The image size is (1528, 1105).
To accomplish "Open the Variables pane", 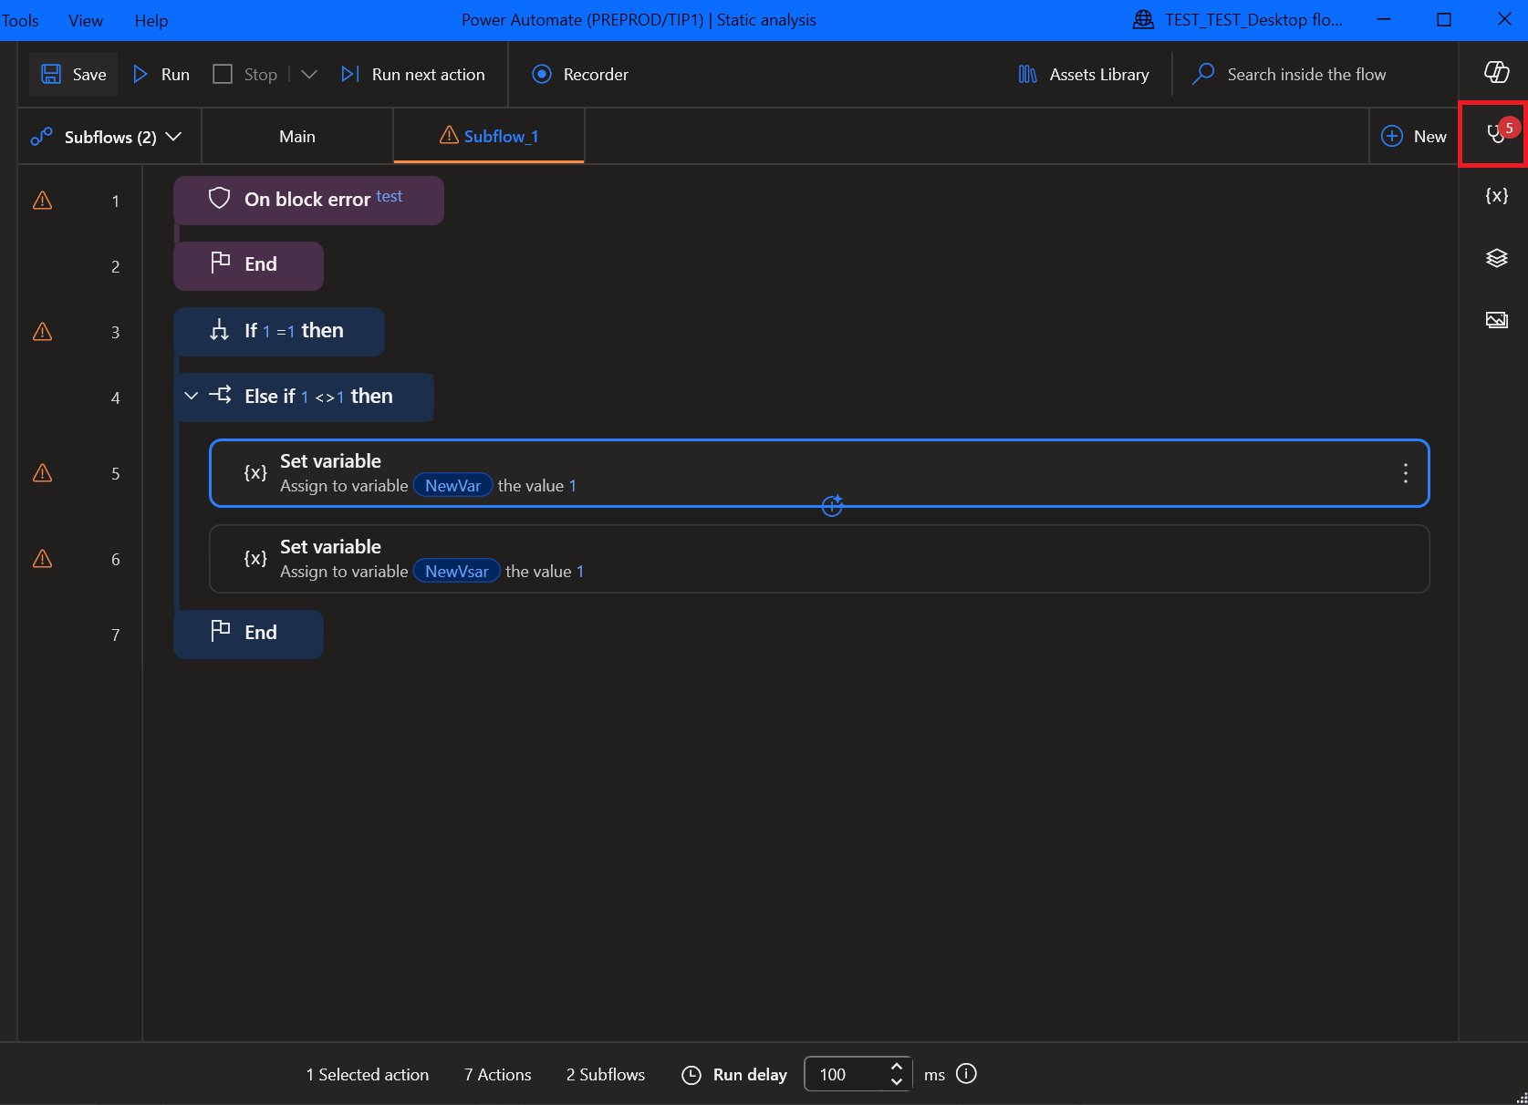I will 1496,194.
